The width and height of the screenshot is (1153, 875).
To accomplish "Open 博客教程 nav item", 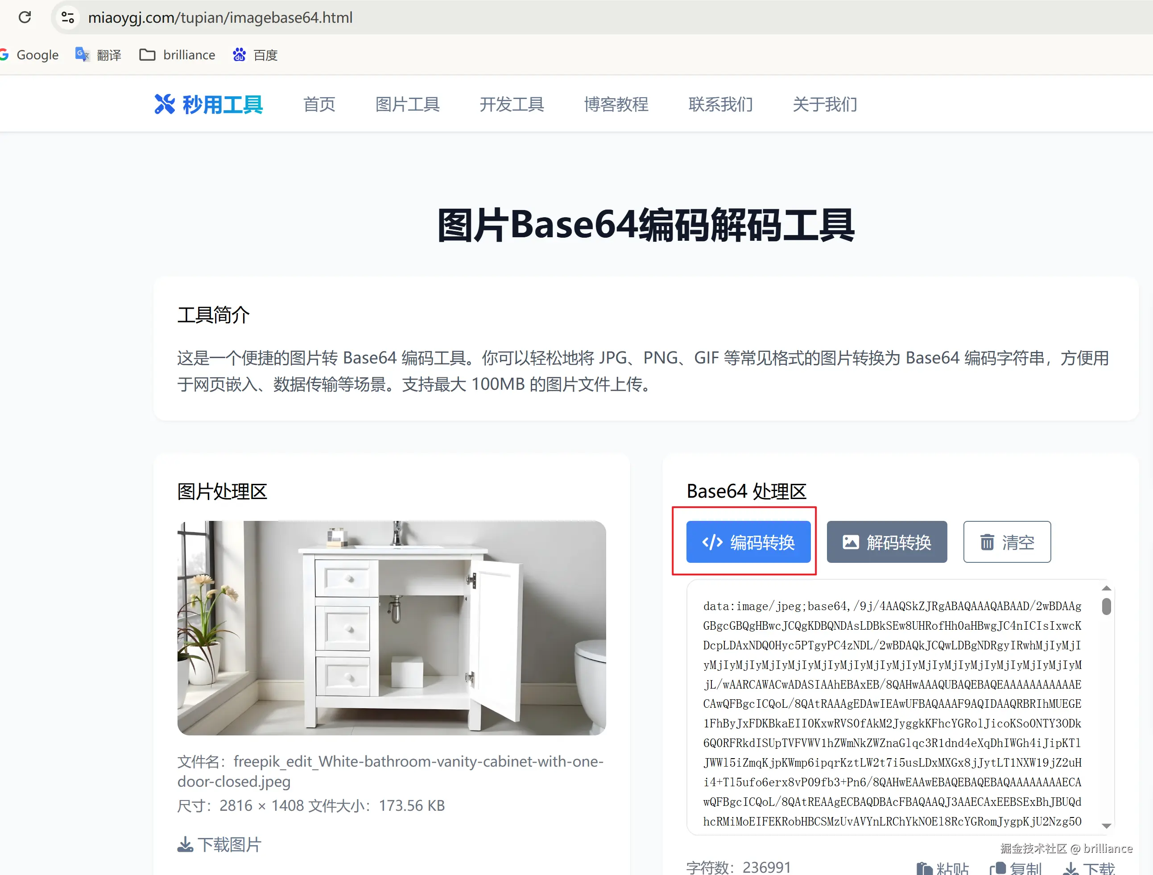I will 616,104.
